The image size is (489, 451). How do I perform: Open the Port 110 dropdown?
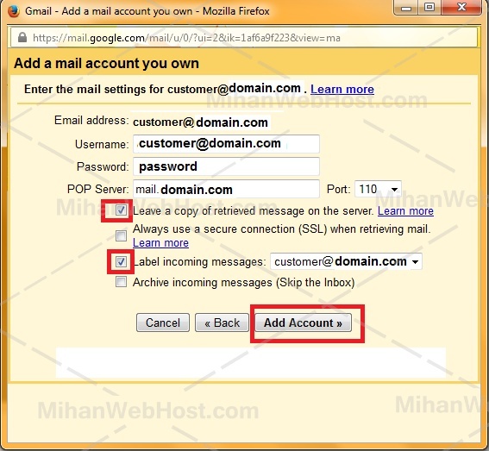pyautogui.click(x=378, y=189)
